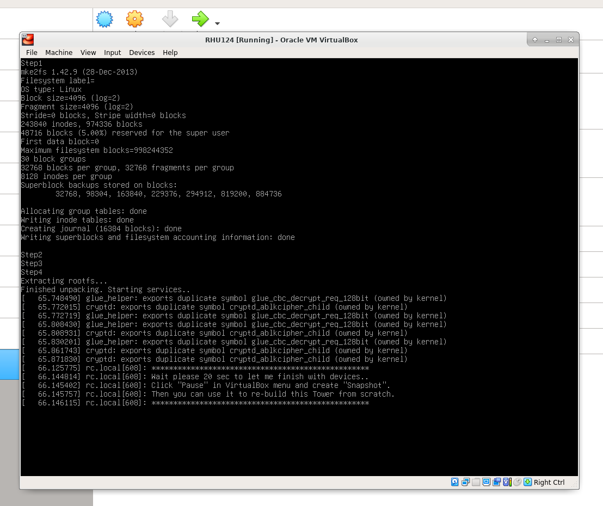Open the Input menu
Image resolution: width=603 pixels, height=506 pixels.
[x=112, y=53]
